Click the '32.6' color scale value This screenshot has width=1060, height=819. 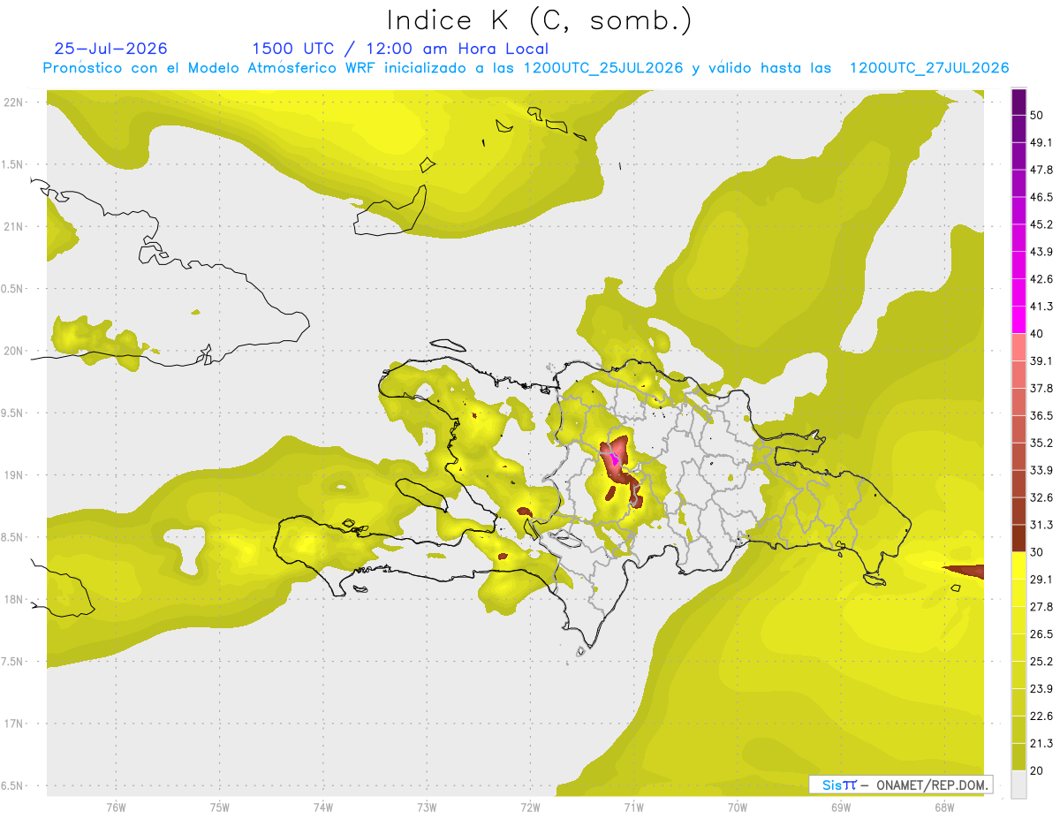coord(1041,497)
